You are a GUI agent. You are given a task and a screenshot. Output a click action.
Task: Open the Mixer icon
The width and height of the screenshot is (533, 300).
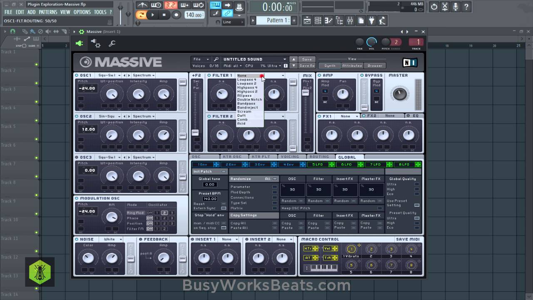350,20
